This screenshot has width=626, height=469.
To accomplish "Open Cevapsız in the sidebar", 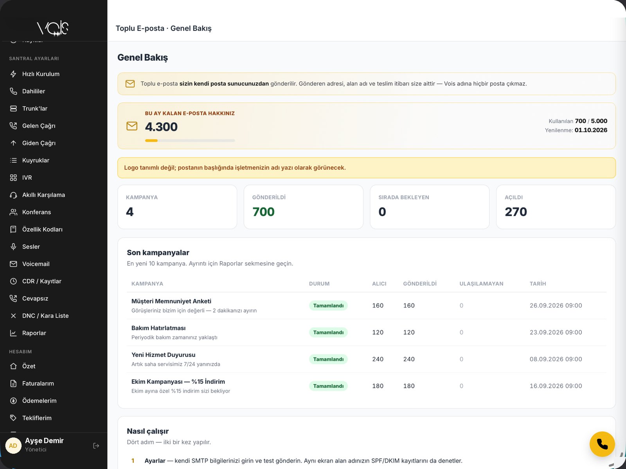I will click(54, 299).
